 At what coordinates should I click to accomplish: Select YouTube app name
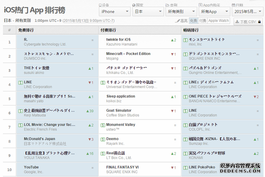(x=31, y=167)
